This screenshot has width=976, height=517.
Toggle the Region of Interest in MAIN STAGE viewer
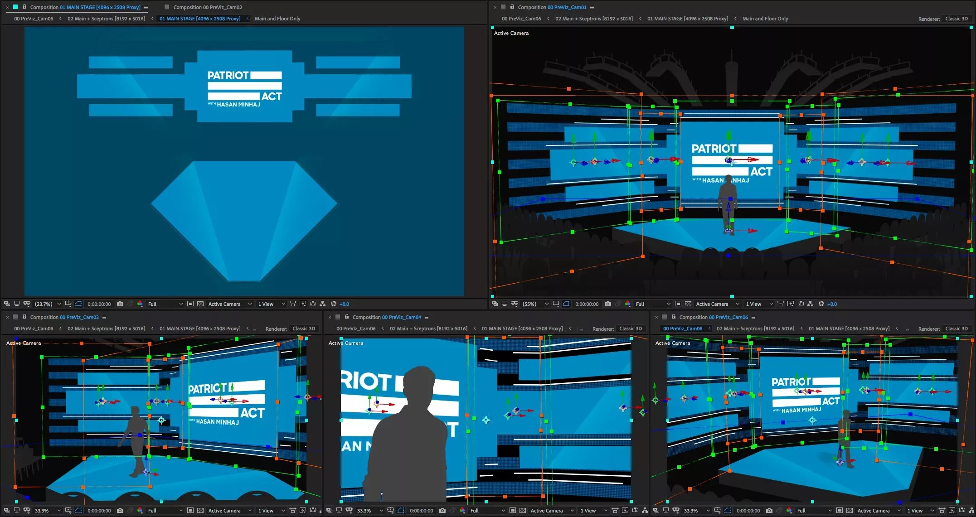point(190,304)
